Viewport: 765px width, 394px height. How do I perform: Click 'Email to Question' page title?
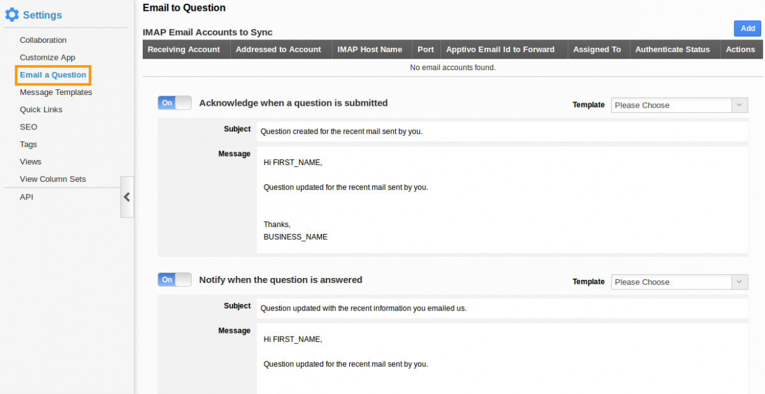184,8
